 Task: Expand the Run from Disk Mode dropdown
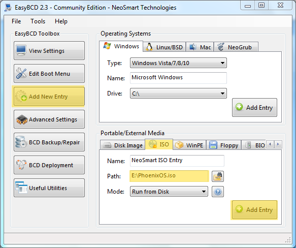(x=169, y=192)
